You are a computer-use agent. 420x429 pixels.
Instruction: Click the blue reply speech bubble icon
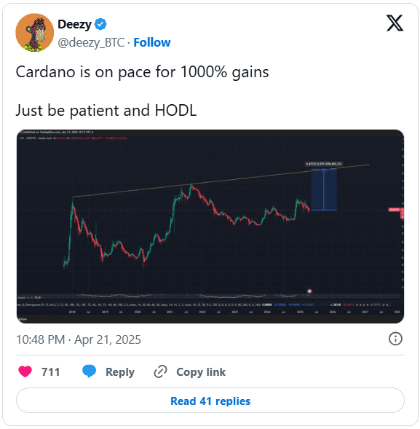89,371
